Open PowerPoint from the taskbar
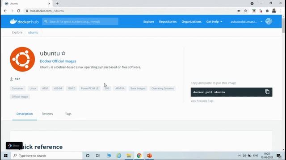 (x=149, y=156)
